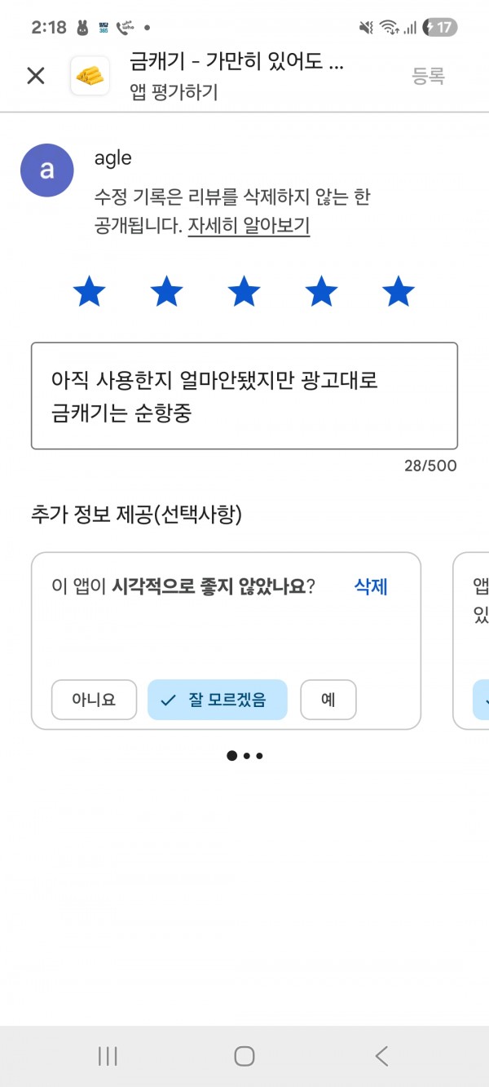Set rating to two stars
Image resolution: width=489 pixels, height=1087 pixels.
166,291
